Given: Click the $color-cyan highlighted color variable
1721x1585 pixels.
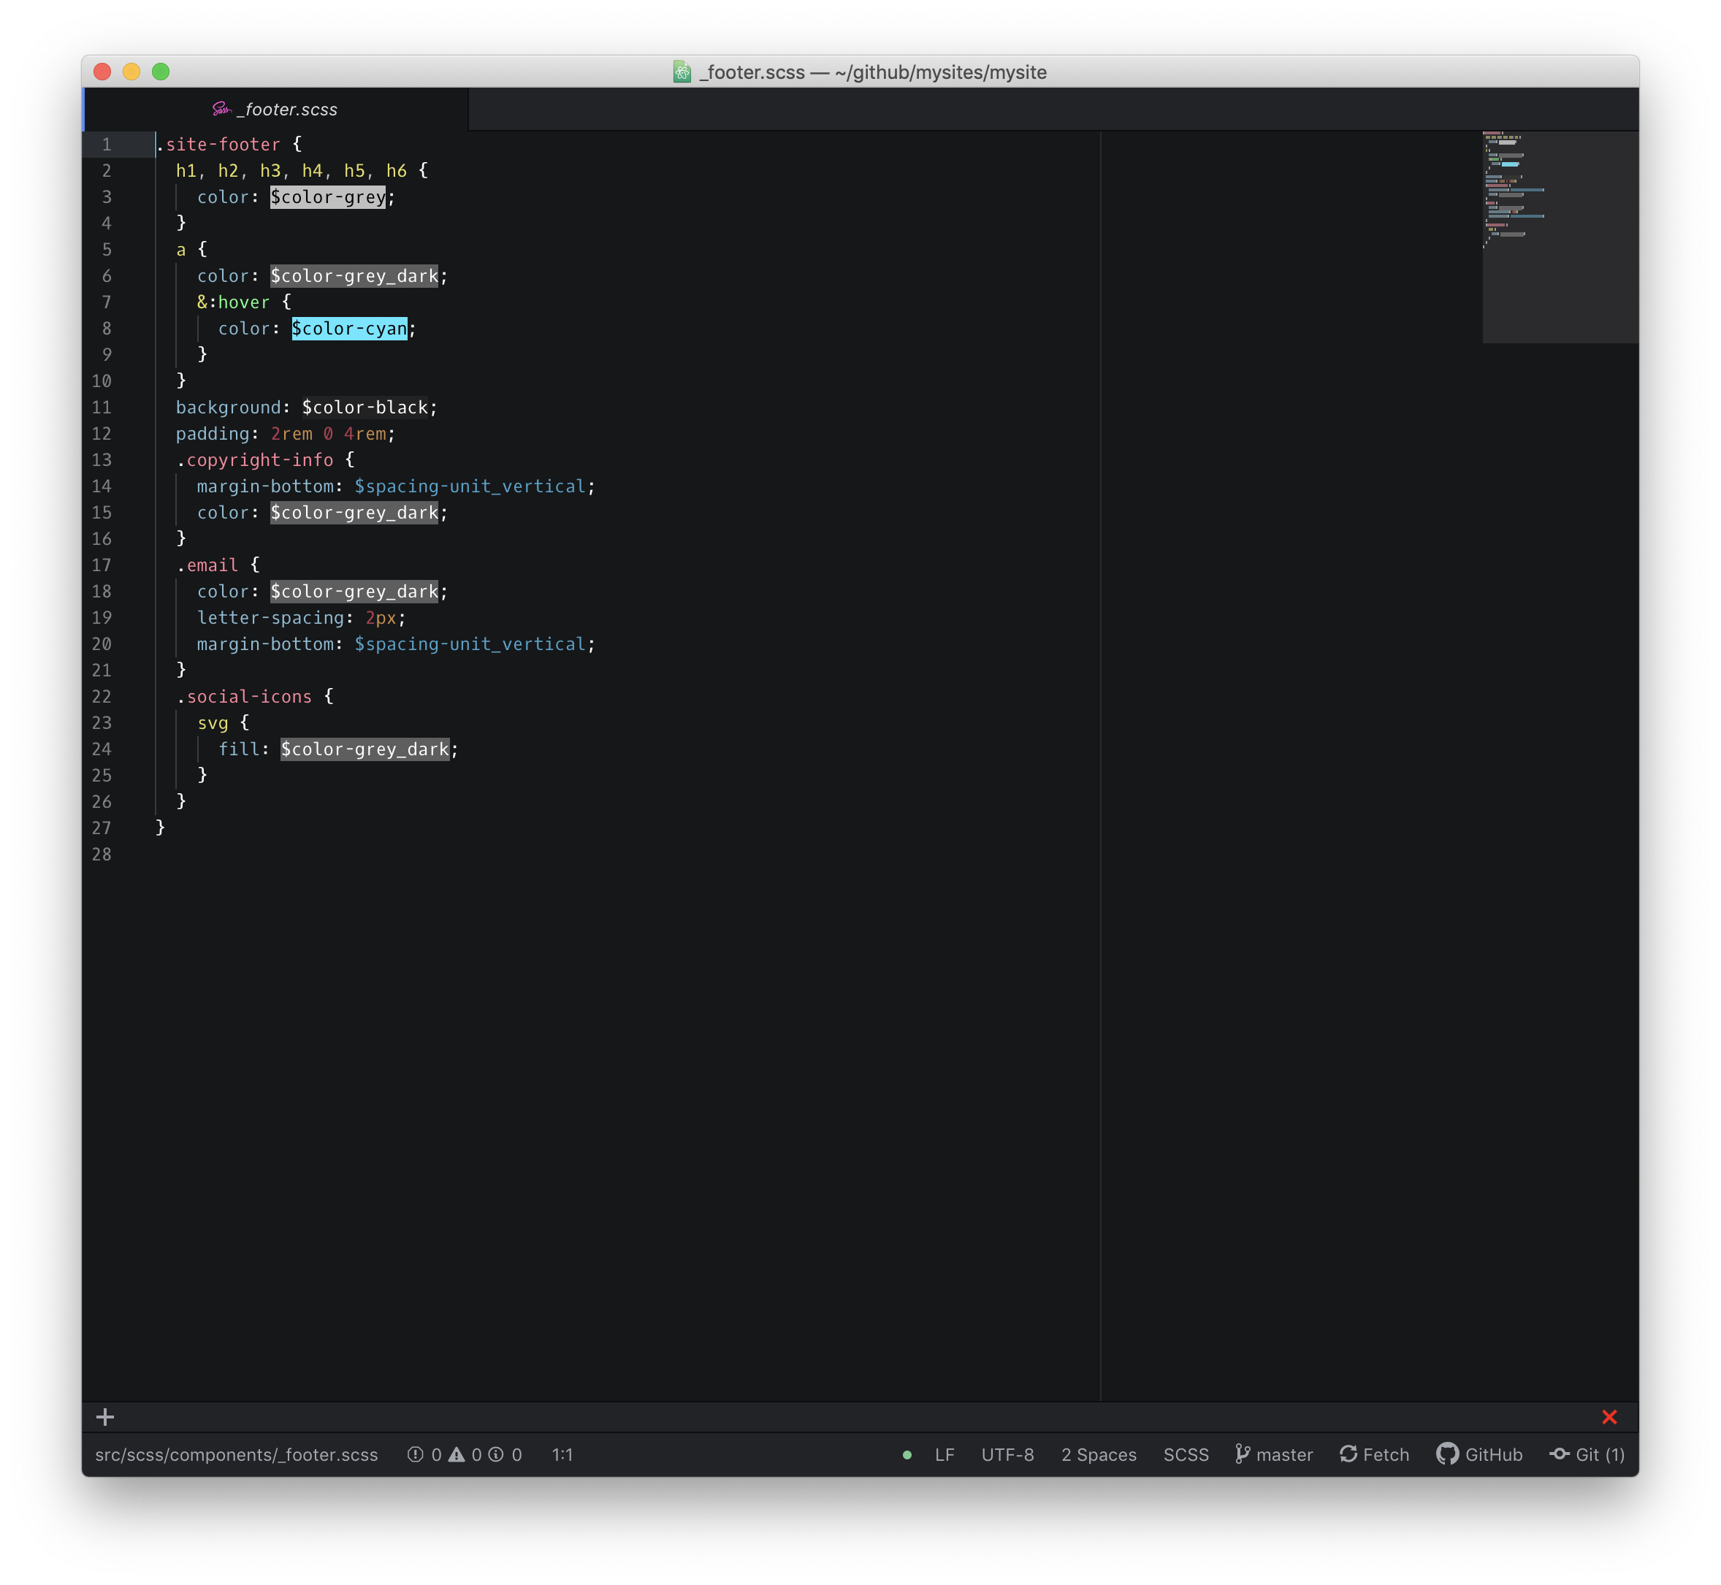Looking at the screenshot, I should 349,329.
